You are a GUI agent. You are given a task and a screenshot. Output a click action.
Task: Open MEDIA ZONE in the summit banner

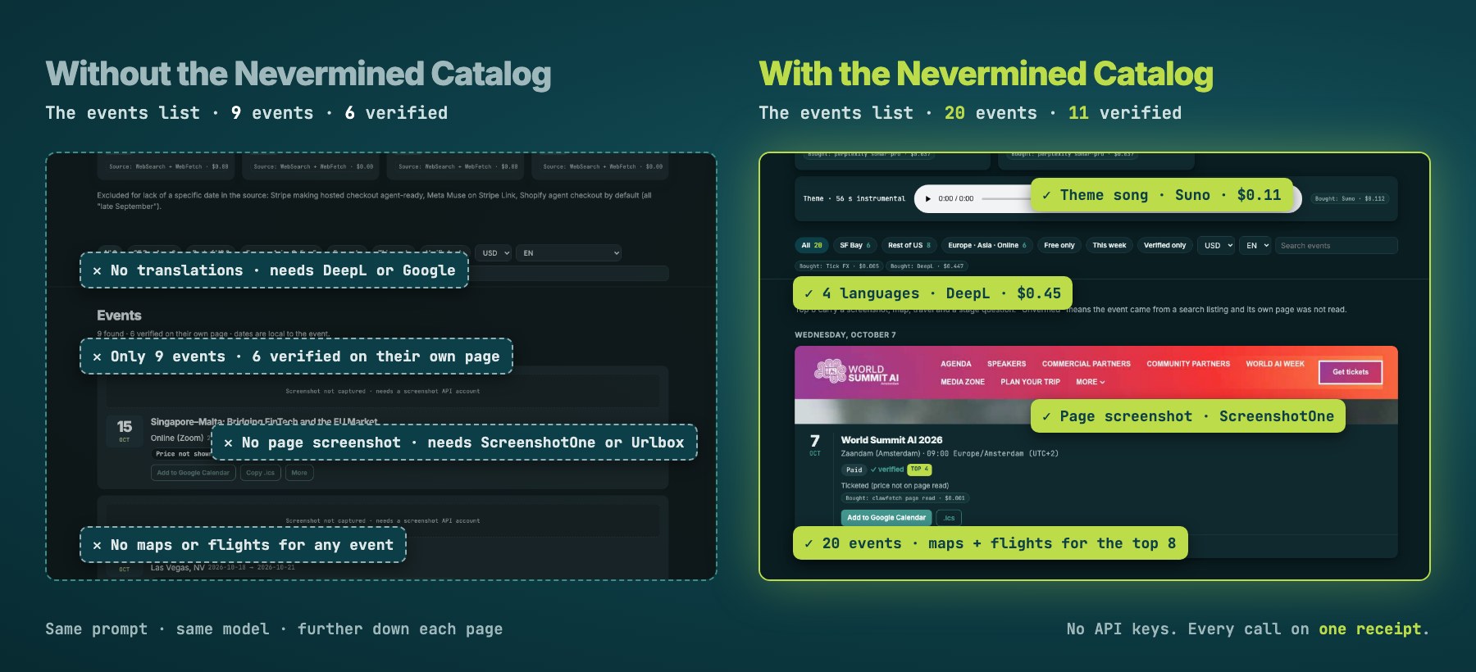pos(963,382)
